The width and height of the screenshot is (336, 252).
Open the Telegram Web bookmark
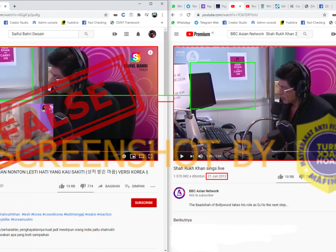[x=206, y=22]
